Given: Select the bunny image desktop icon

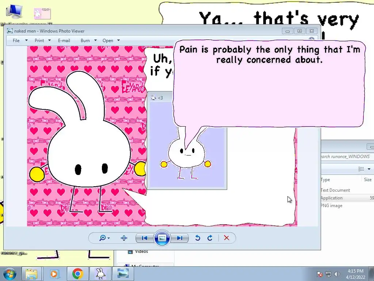Looking at the screenshot, I should tap(42, 14).
